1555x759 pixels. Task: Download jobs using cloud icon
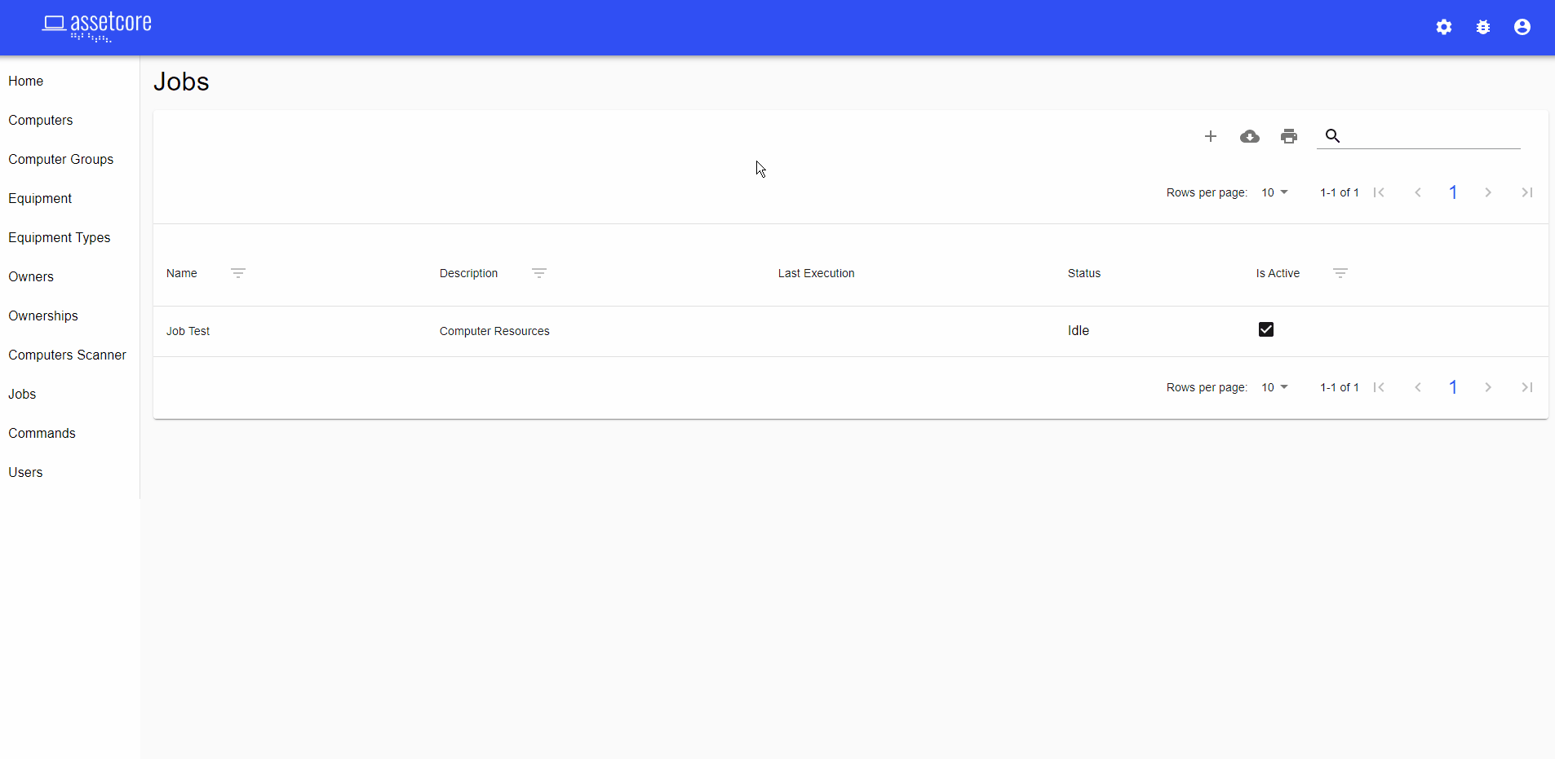coord(1250,136)
